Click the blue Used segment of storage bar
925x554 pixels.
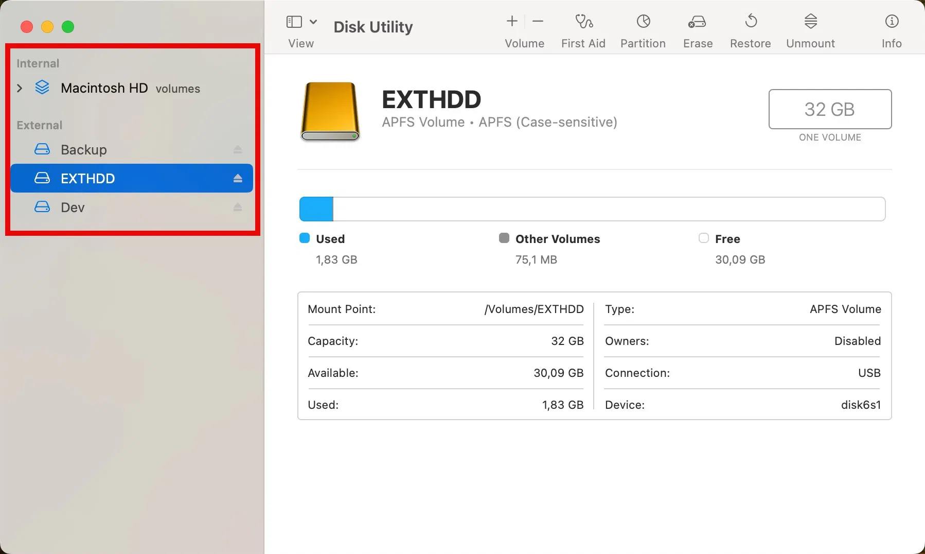[x=316, y=209]
